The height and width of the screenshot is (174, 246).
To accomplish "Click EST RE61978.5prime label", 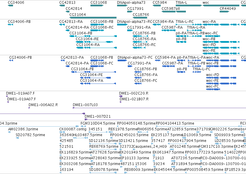I will 123,129.
